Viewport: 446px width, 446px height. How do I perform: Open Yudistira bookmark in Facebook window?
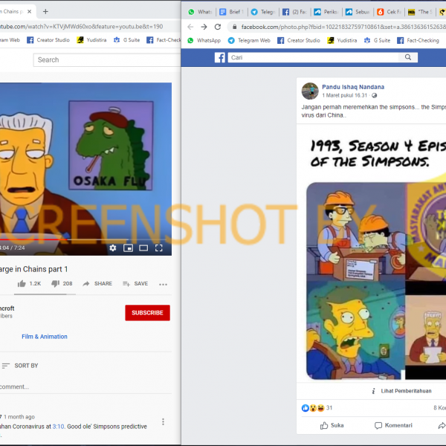click(x=342, y=40)
